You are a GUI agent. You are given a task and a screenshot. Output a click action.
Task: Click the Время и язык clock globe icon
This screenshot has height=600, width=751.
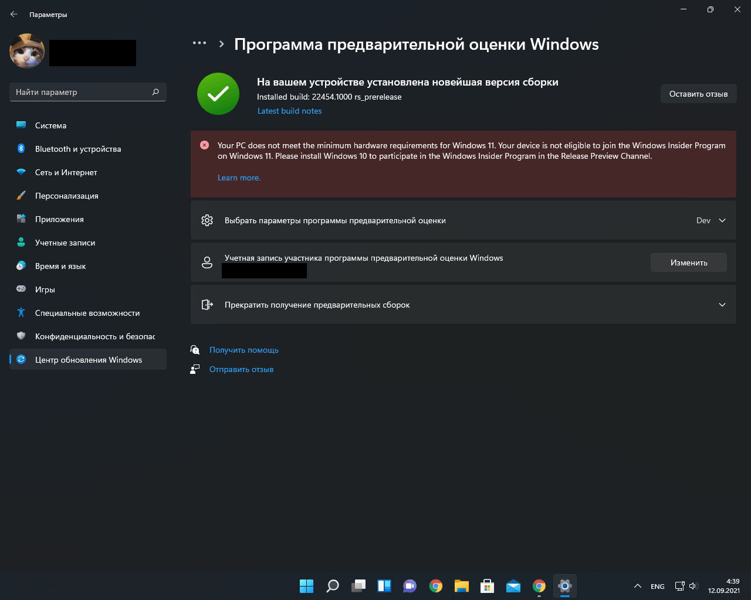coord(21,266)
